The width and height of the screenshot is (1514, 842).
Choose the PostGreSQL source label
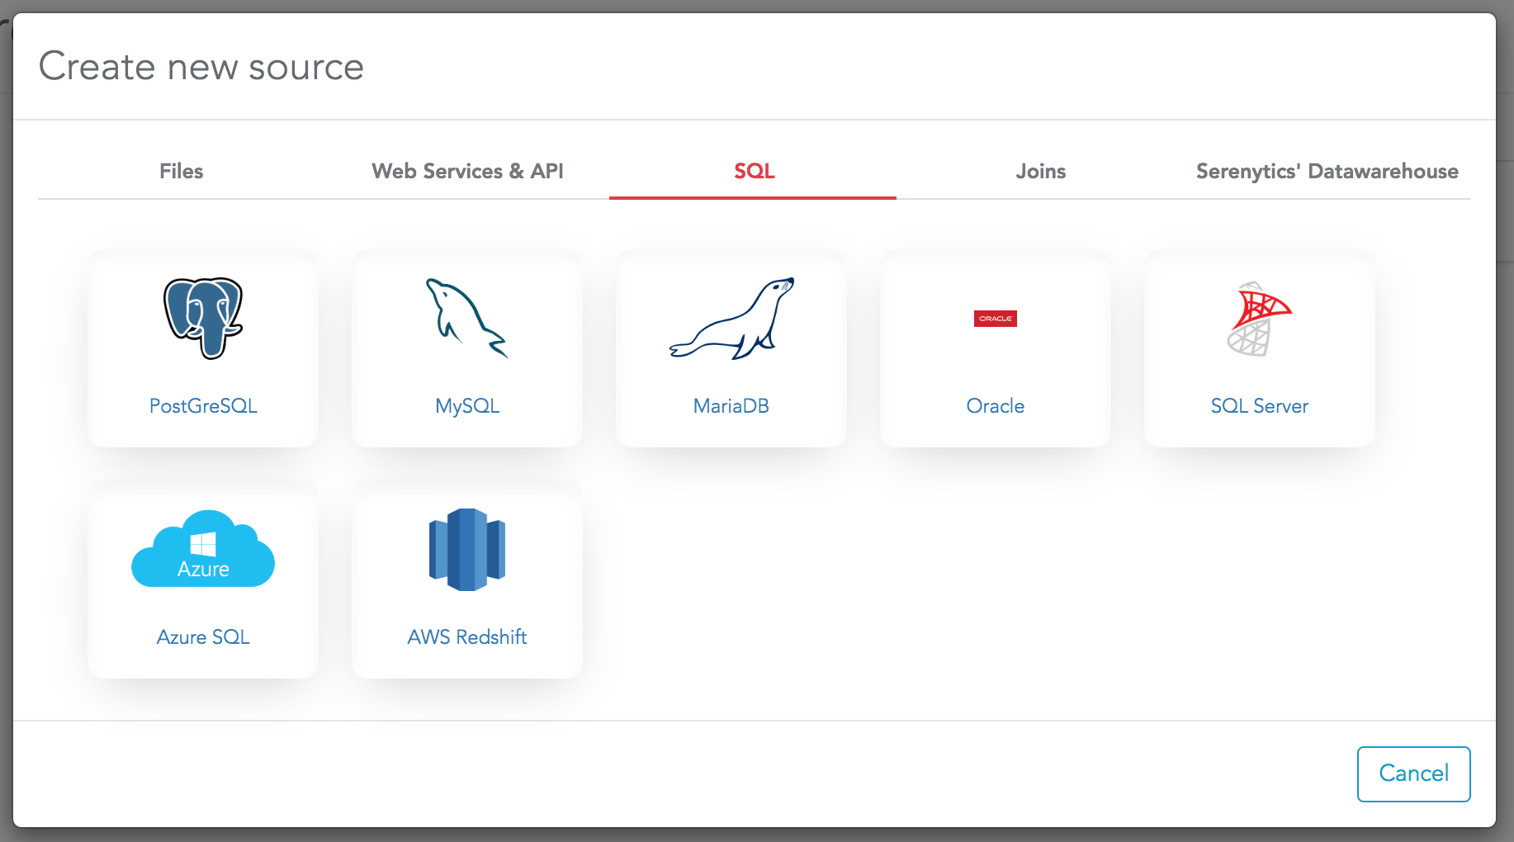pos(203,406)
